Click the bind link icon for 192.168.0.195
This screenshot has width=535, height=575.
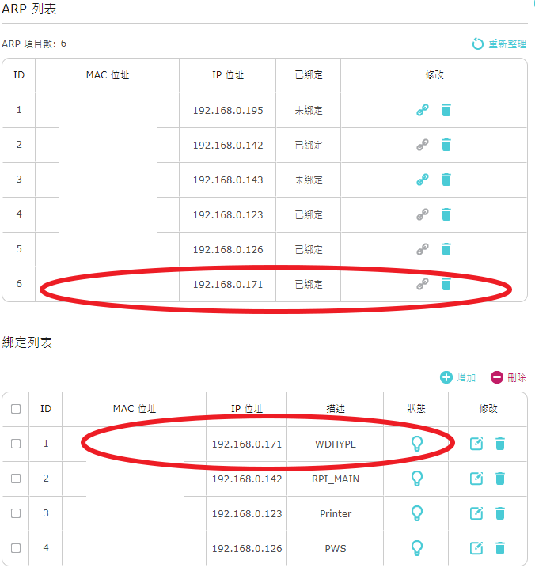423,110
